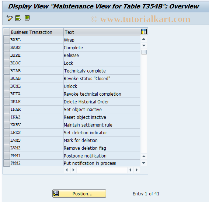Click the KABV transaction code cell
209x202 pixels.
36,125
